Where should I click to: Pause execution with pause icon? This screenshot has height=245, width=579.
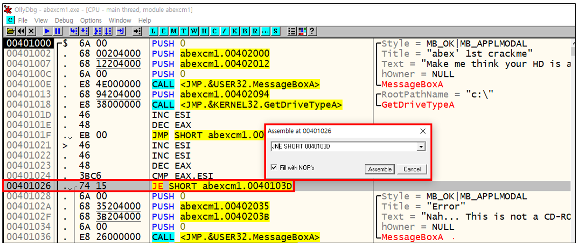[57, 31]
